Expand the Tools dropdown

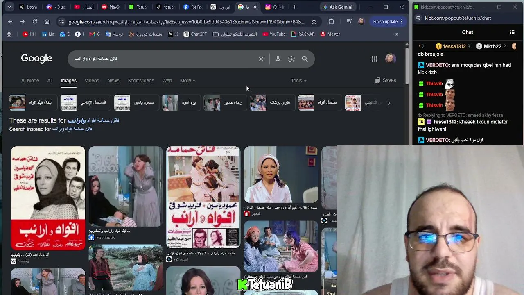pyautogui.click(x=298, y=81)
